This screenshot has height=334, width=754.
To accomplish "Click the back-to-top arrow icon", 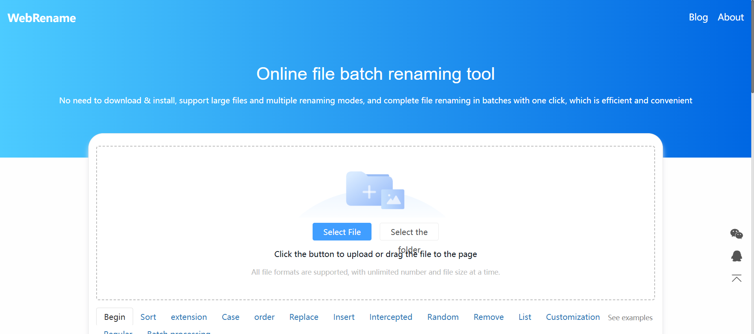I will tap(736, 279).
